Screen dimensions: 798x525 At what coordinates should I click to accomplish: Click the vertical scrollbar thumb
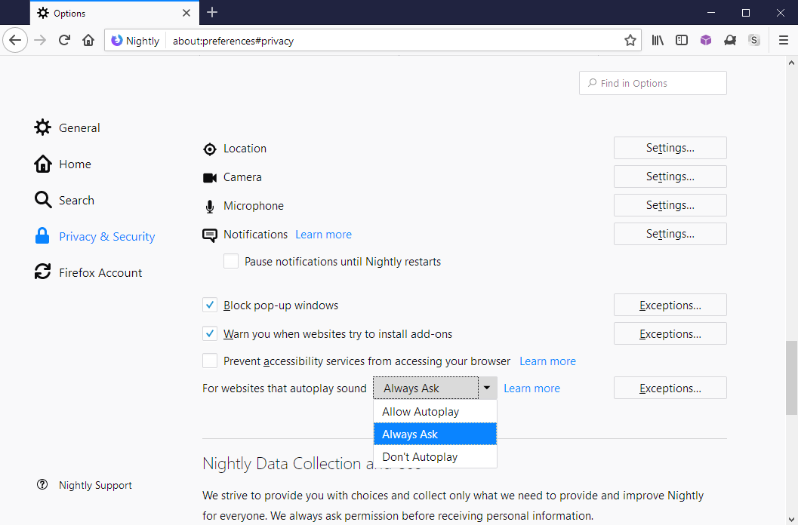click(791, 377)
